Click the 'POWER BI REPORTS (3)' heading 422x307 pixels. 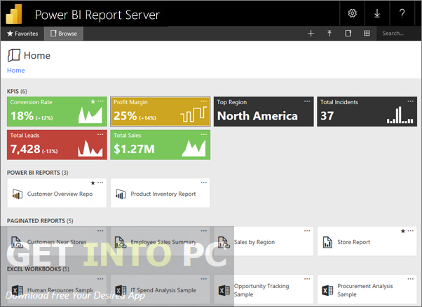tap(37, 173)
